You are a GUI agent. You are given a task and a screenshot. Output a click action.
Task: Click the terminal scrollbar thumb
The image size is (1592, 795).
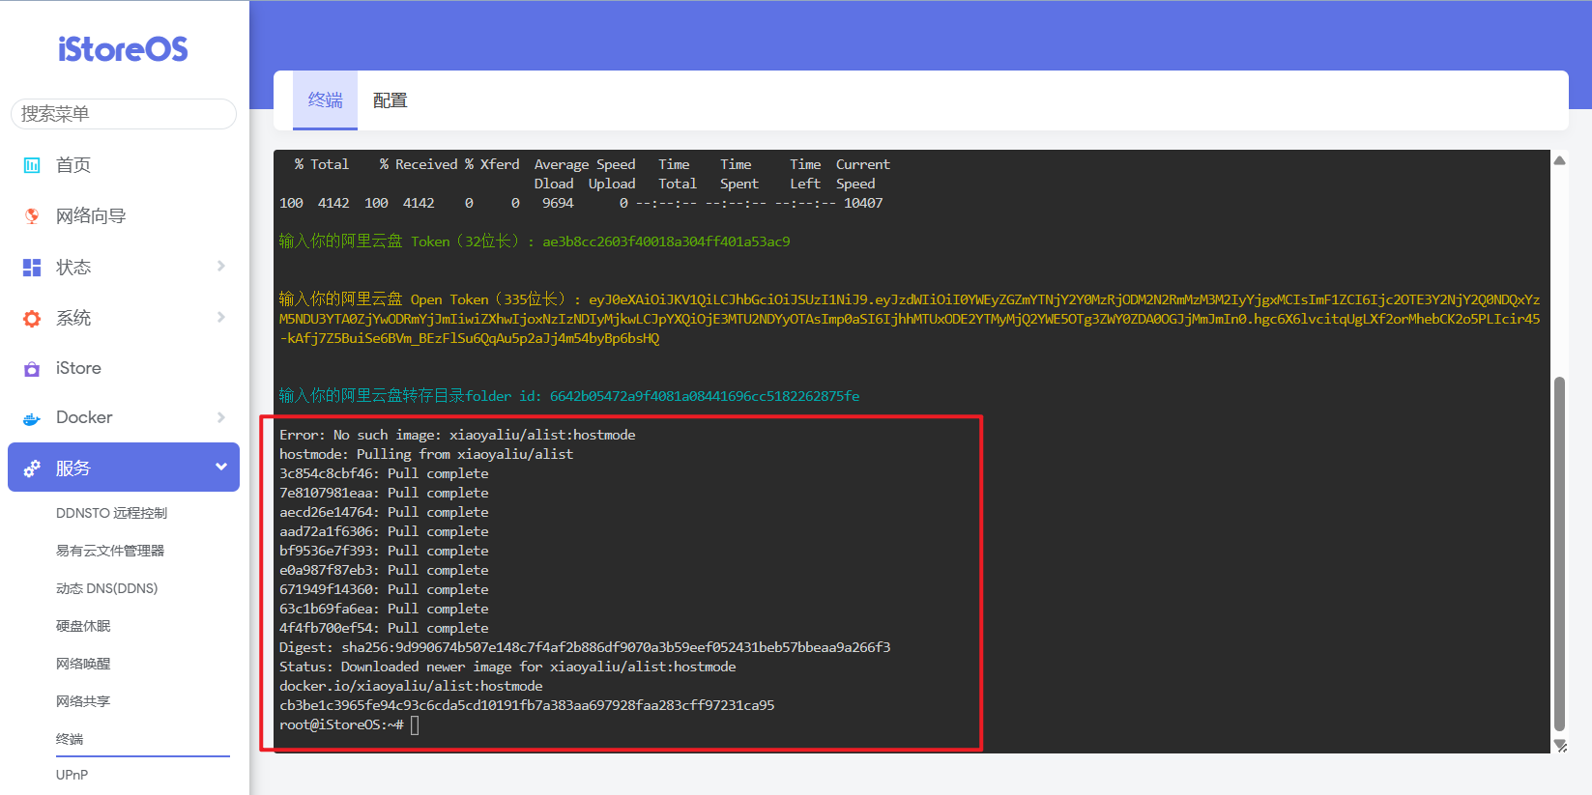click(1559, 554)
